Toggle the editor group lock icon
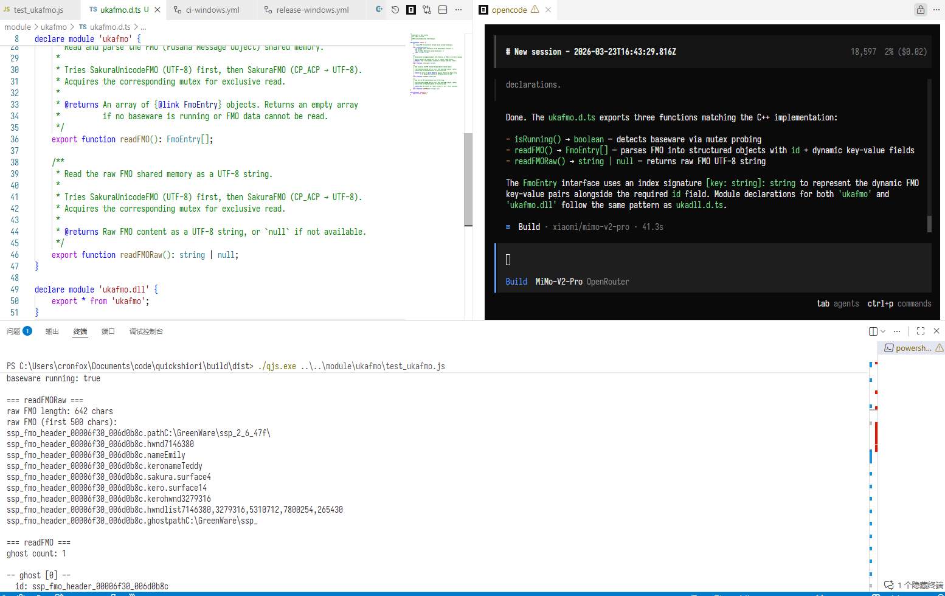The height and width of the screenshot is (596, 945). pos(920,10)
